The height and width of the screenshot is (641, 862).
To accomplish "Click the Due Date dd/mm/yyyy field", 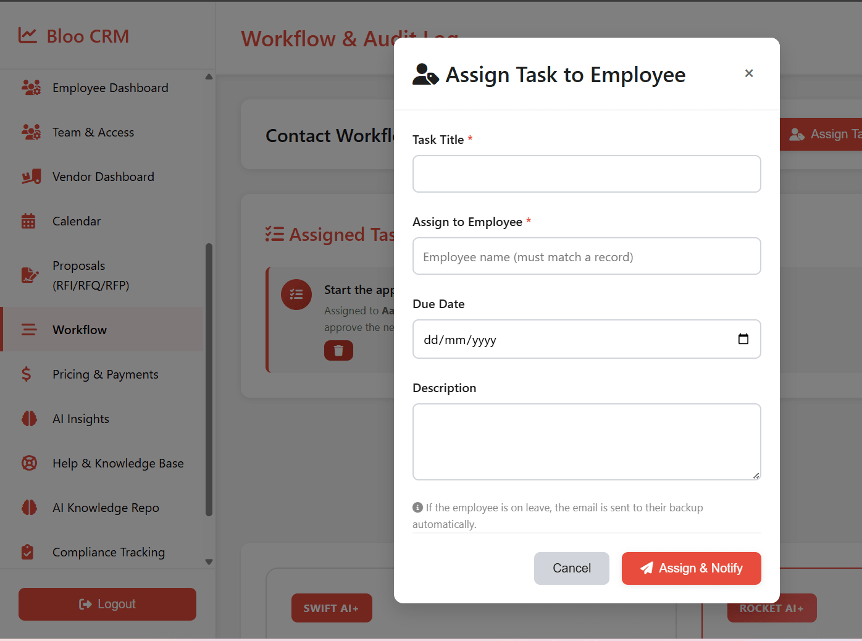I will click(587, 339).
